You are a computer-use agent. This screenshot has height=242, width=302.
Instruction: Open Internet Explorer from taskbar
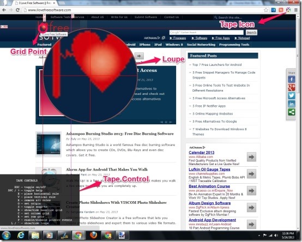[x=21, y=235]
